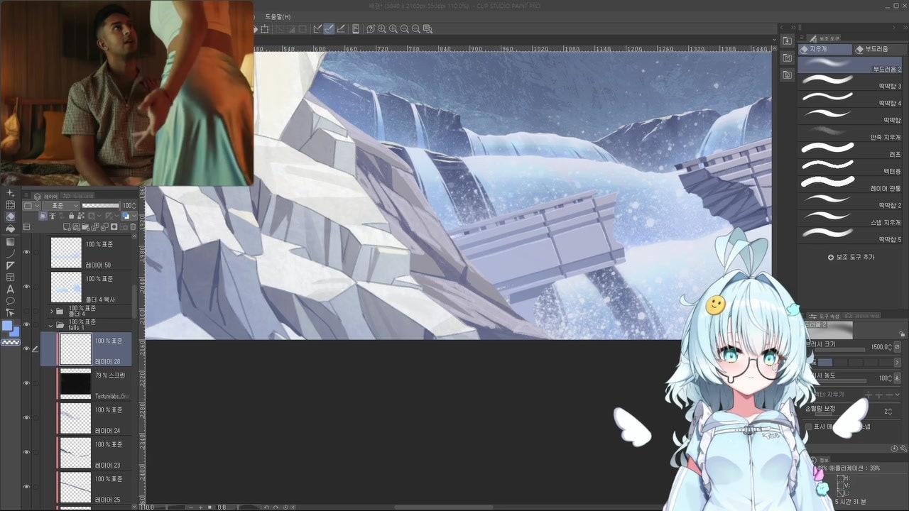Hide the Texturelabs screen layer
The height and width of the screenshot is (511, 909).
coord(27,383)
